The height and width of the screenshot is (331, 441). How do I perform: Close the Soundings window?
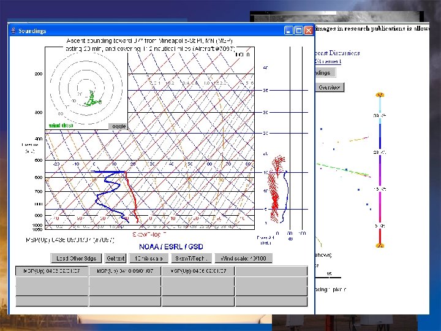309,31
